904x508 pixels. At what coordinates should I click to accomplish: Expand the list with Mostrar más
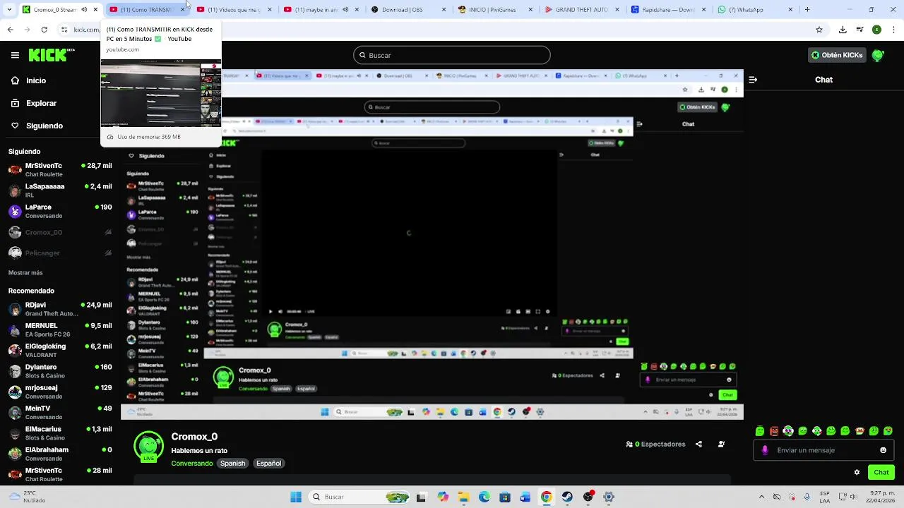[x=25, y=272]
